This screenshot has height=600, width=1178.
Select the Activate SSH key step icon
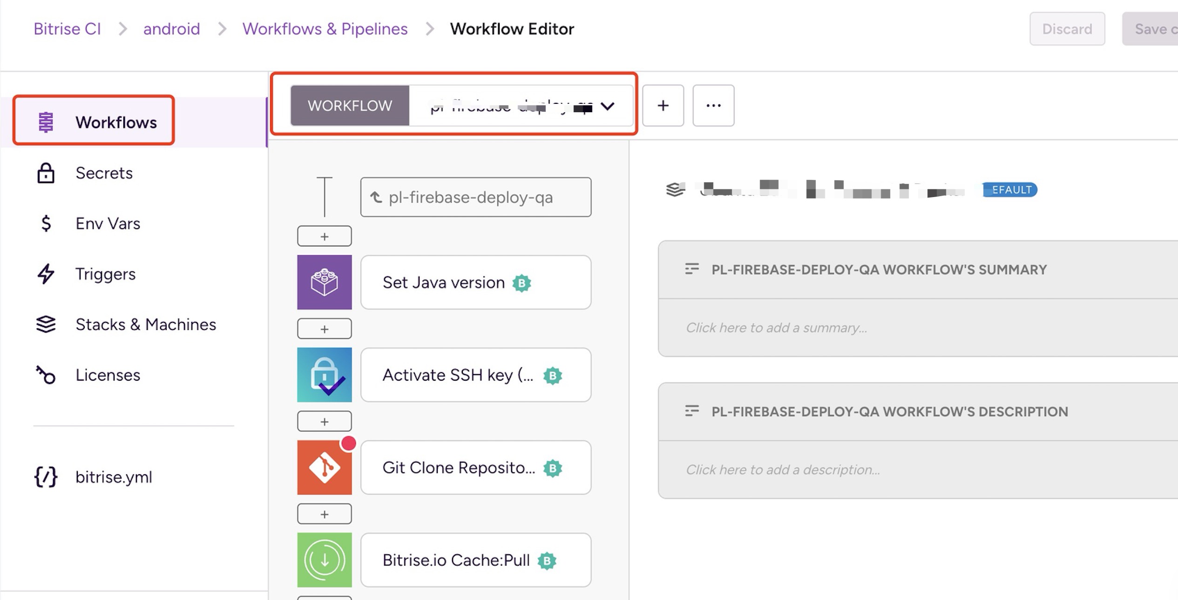click(x=325, y=375)
